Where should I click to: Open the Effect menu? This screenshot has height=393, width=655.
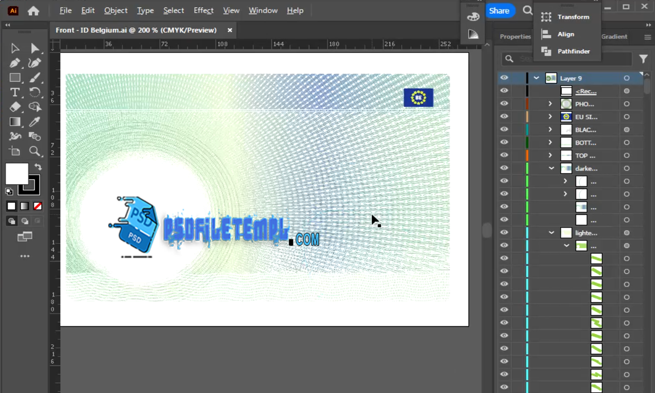point(204,10)
